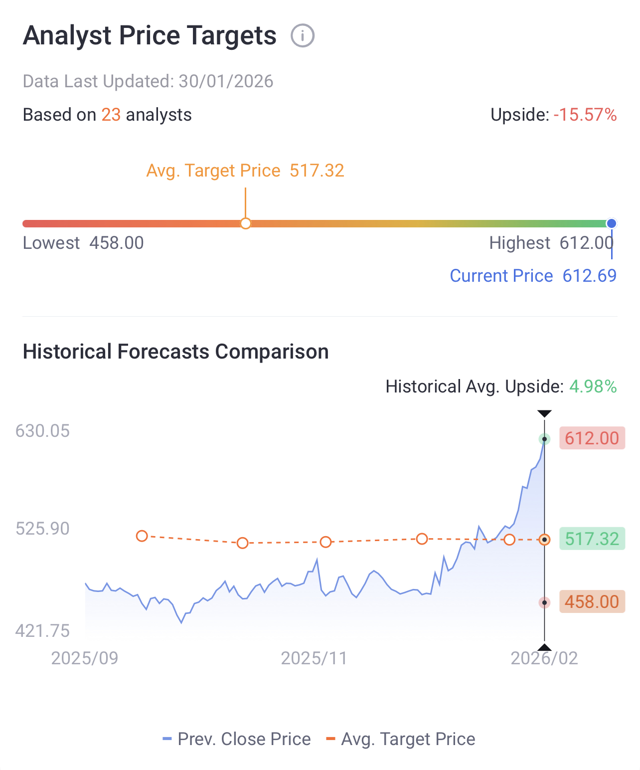Select the third orange forecast data point

[x=325, y=542]
